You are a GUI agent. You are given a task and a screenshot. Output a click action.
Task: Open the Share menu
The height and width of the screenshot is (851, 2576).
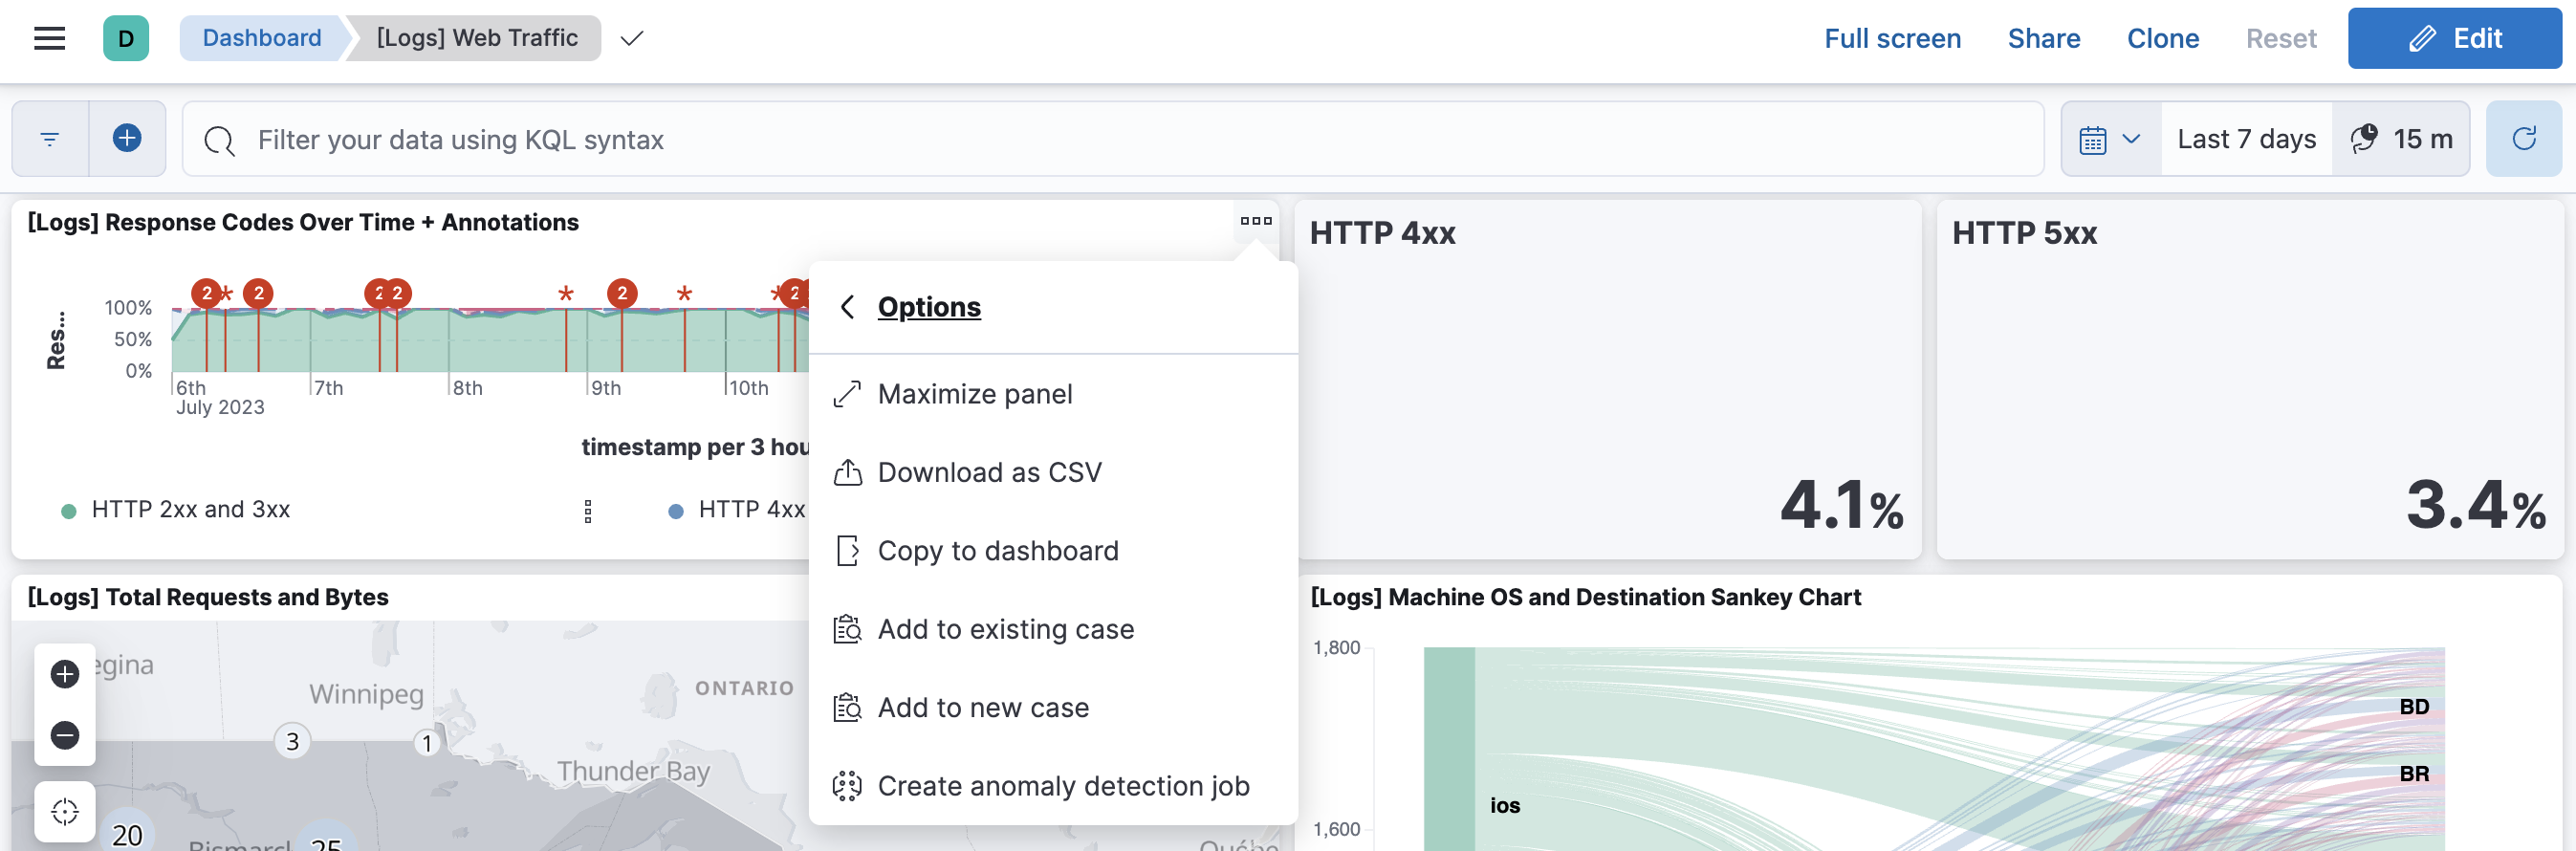tap(2043, 38)
